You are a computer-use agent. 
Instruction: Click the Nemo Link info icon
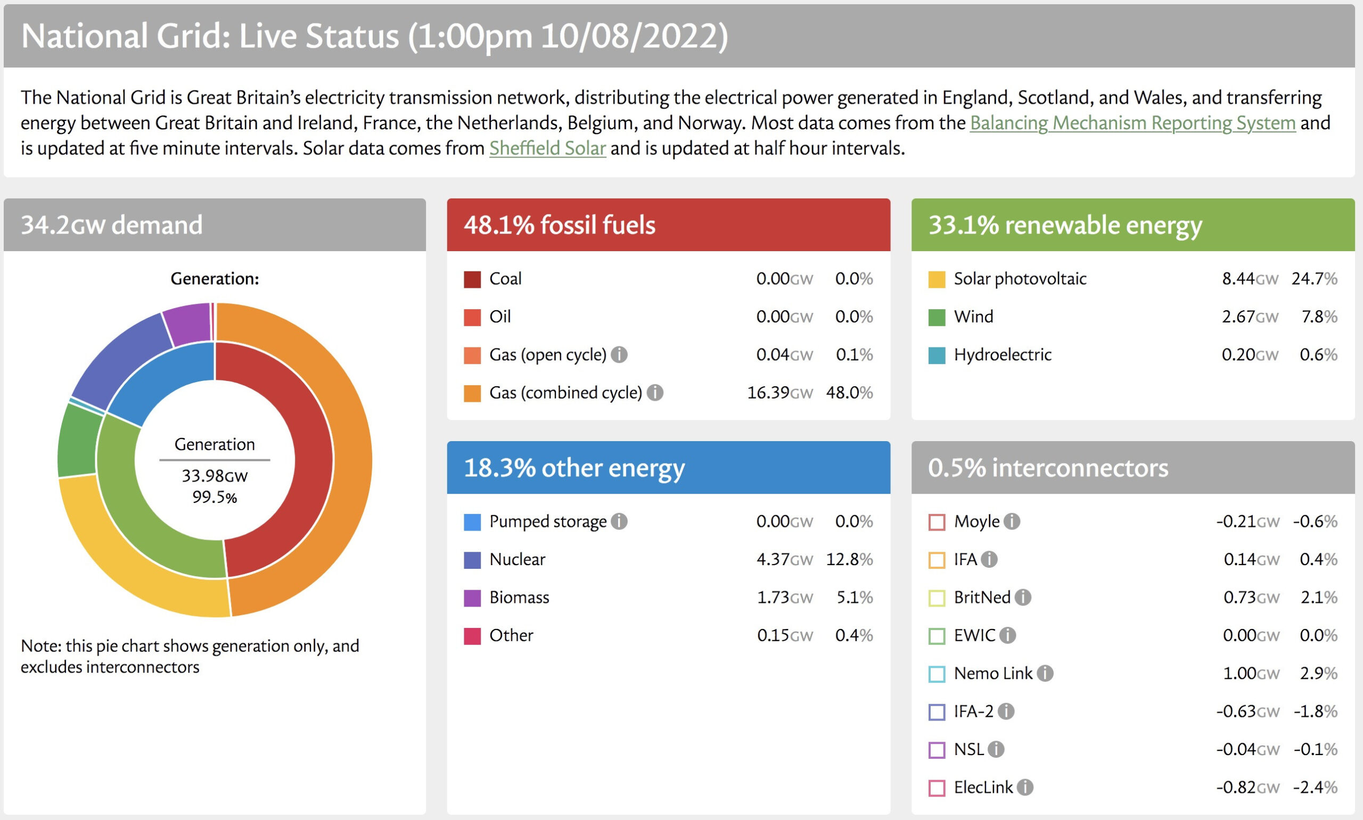pos(1045,673)
